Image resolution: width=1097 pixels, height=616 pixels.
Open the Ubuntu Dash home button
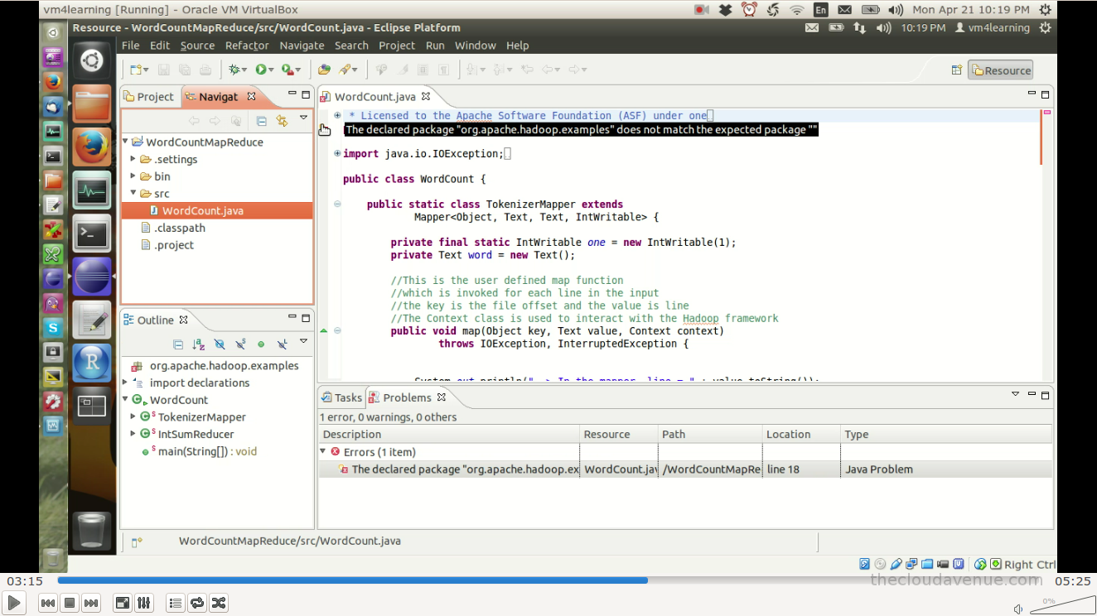point(91,60)
